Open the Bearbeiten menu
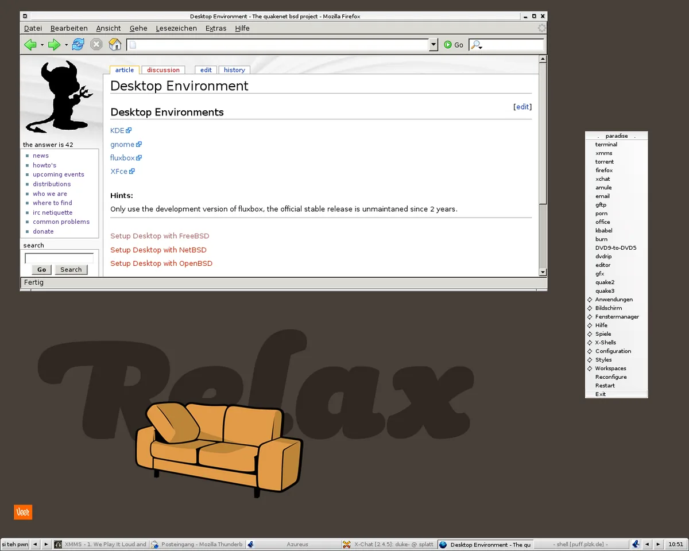The width and height of the screenshot is (689, 551). point(69,28)
